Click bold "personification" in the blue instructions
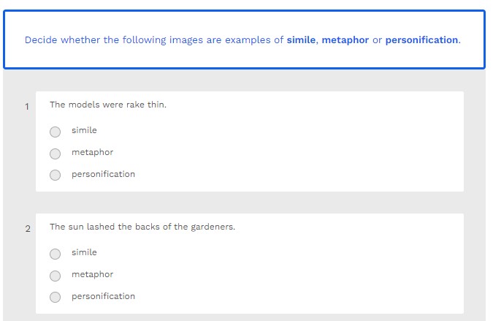This screenshot has height=321, width=493. click(x=421, y=40)
